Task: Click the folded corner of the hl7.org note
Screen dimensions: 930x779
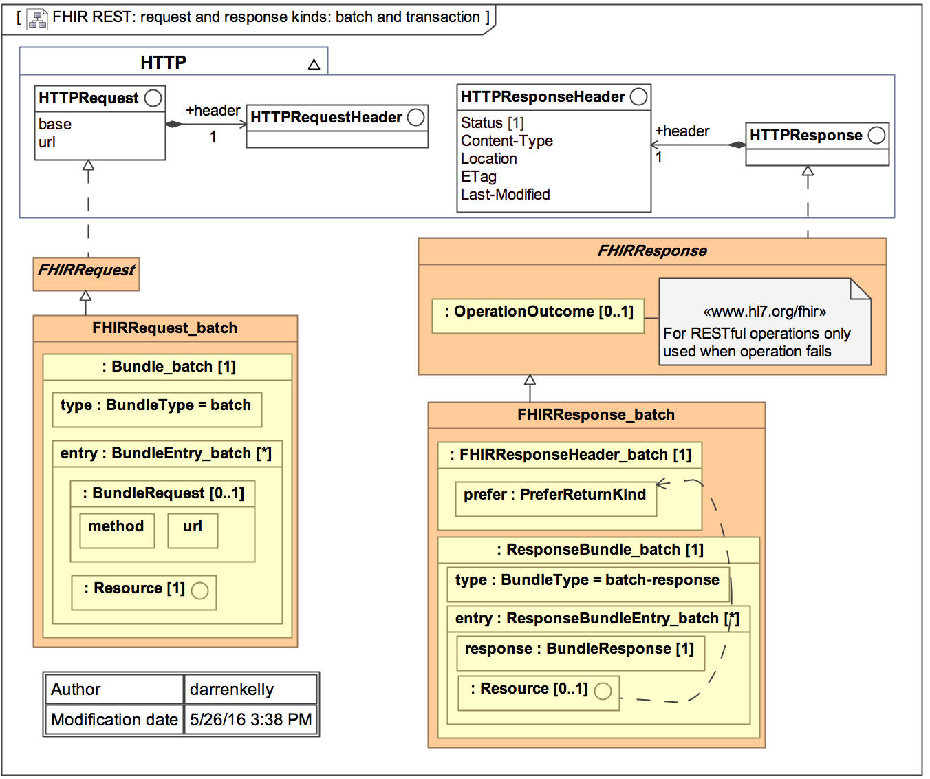Action: (x=861, y=288)
